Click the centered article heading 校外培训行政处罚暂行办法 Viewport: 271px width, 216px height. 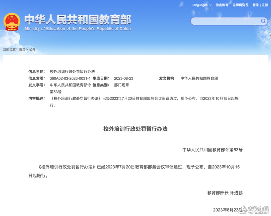(x=135, y=129)
